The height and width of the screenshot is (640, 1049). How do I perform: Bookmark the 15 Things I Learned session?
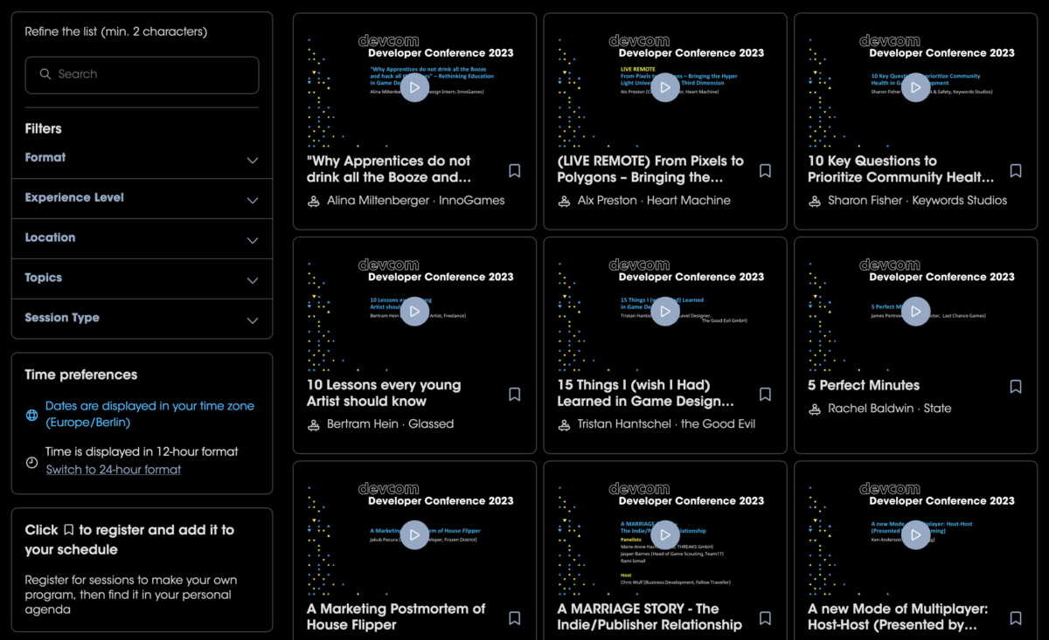tap(765, 395)
